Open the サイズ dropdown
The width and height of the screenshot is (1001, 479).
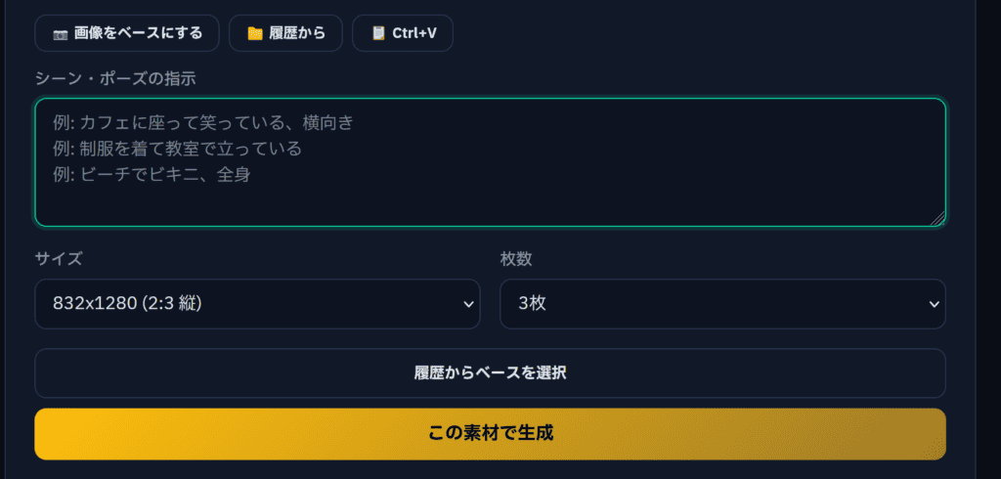(257, 304)
